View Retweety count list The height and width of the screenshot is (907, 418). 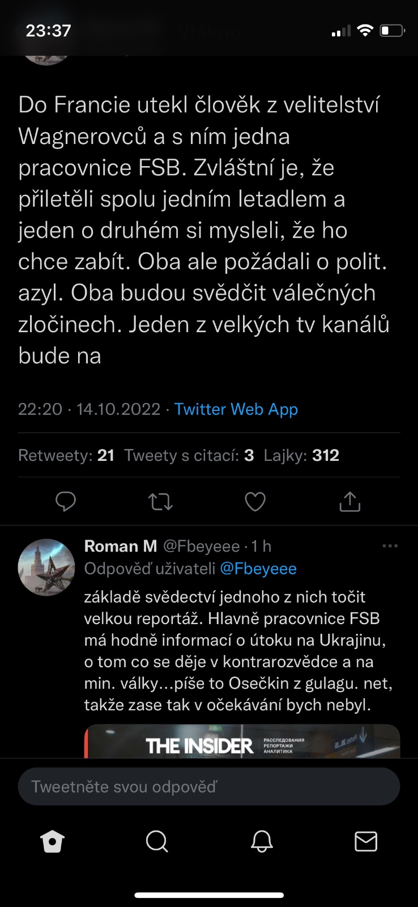66,455
